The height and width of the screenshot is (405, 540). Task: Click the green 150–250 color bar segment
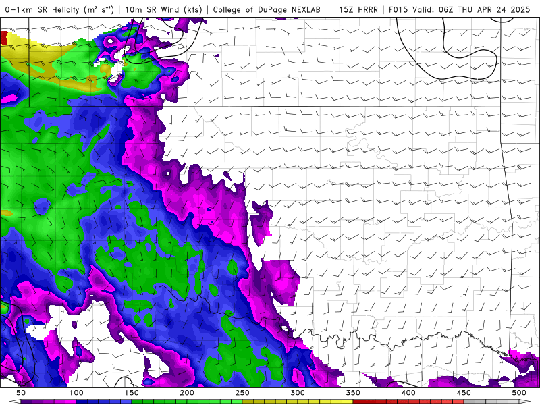(187, 402)
